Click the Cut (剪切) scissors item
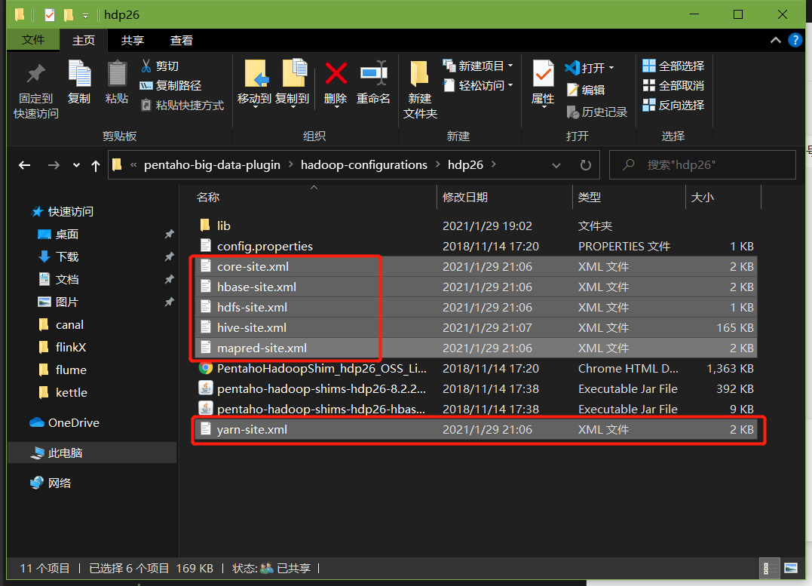Viewport: 812px width, 586px height. coord(160,66)
